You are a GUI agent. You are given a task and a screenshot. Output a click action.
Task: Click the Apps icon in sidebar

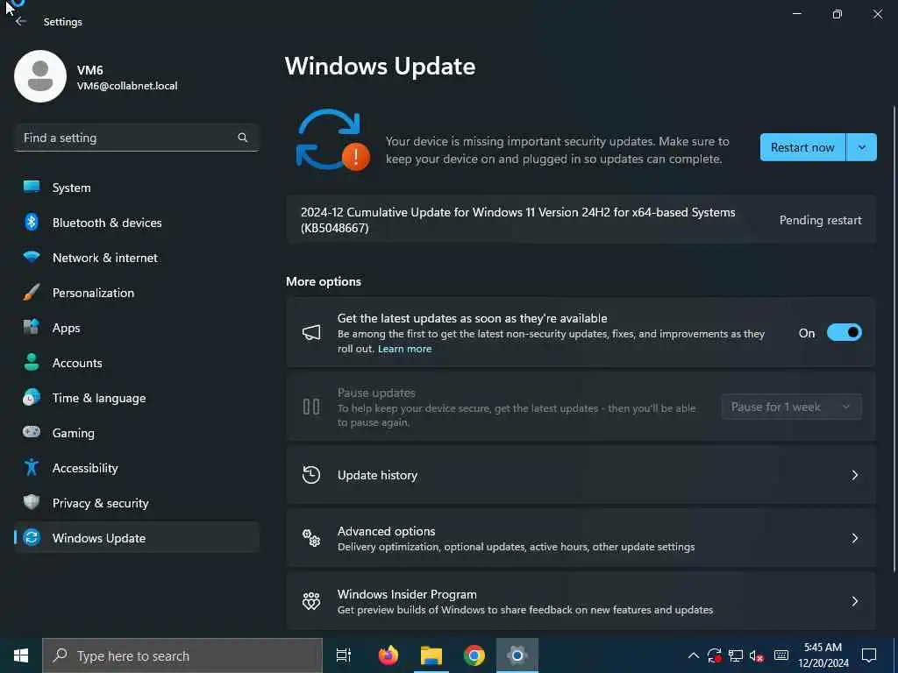pyautogui.click(x=32, y=328)
